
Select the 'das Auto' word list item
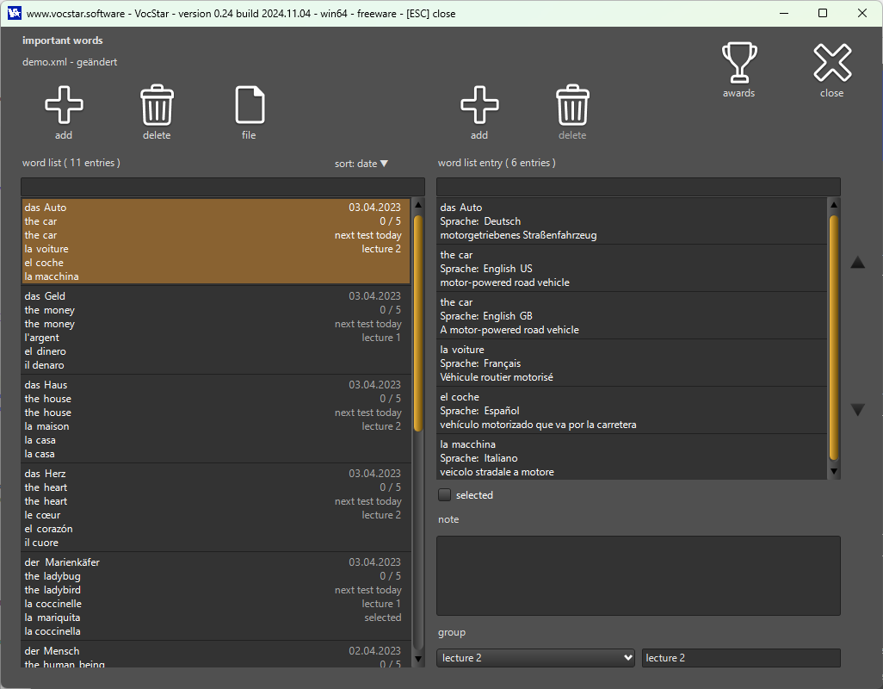point(216,242)
